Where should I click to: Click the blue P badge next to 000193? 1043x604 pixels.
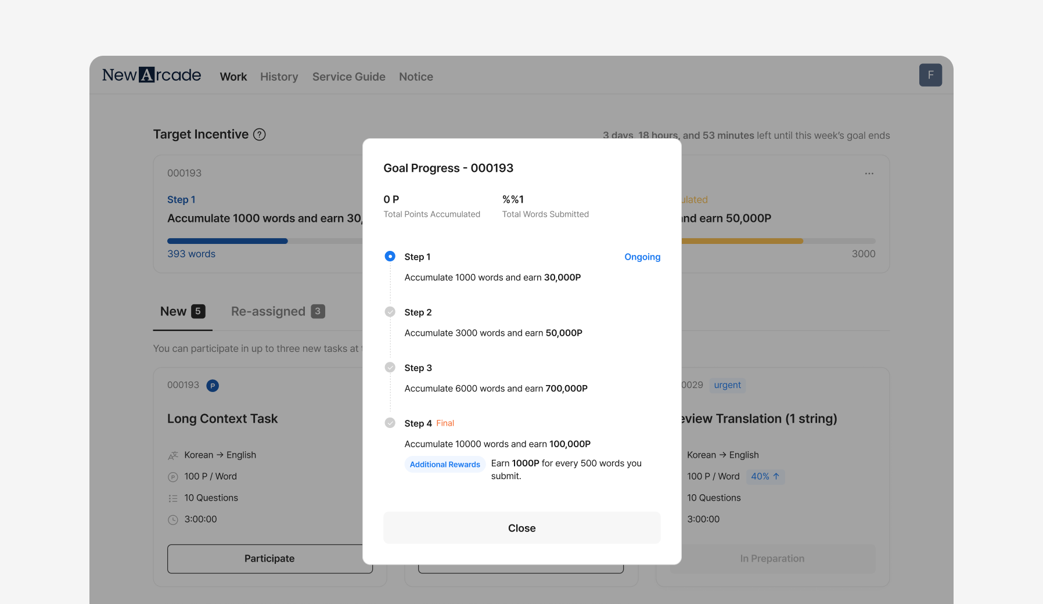[213, 386]
